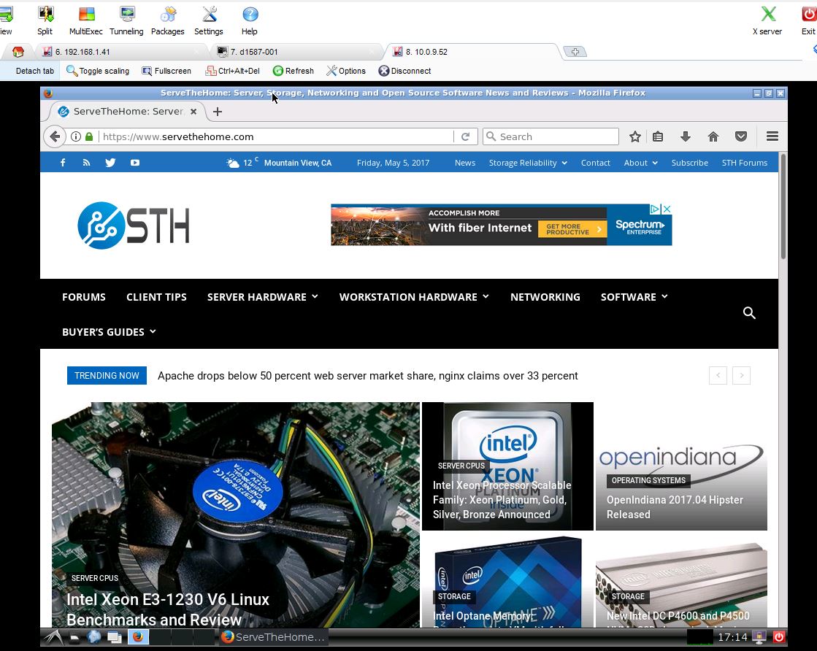
Task: Disconnect the remote session
Action: click(x=405, y=71)
